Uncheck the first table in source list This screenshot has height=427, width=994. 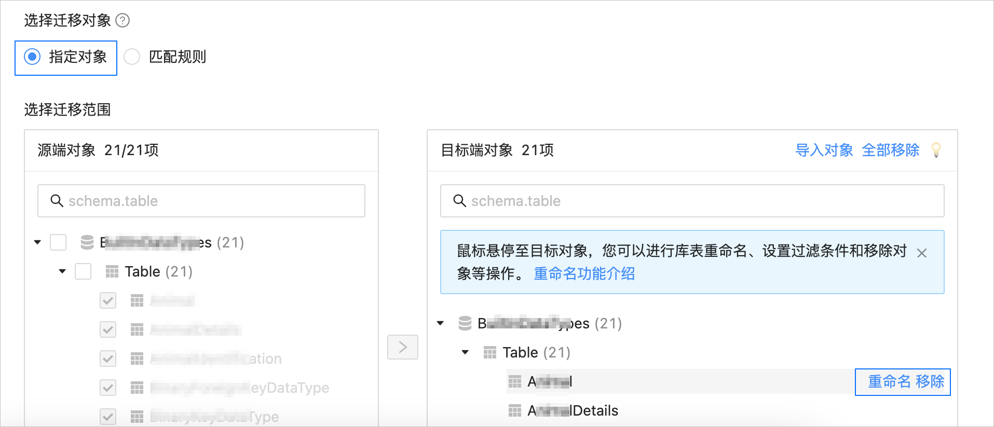pos(108,300)
